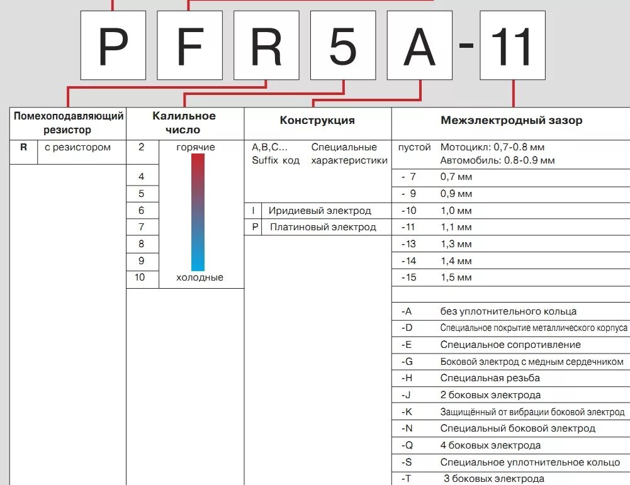Click the box with digit '5'
This screenshot has height=485, width=630.
(343, 45)
